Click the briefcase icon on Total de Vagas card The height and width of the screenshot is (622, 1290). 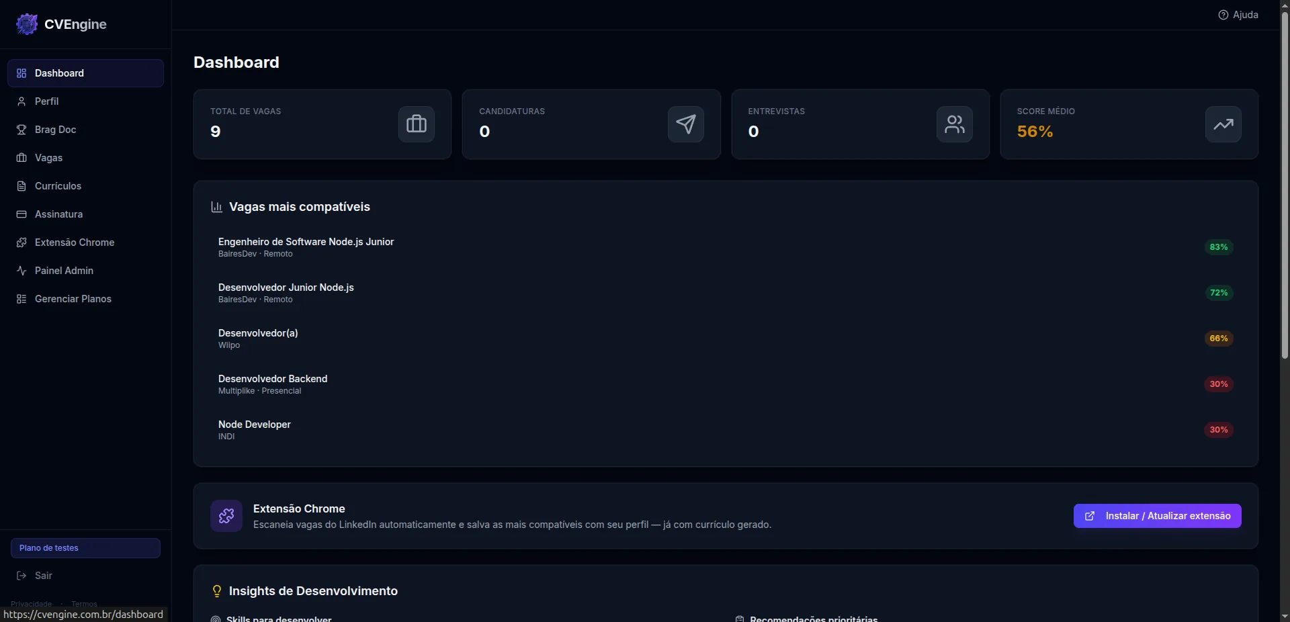click(416, 124)
